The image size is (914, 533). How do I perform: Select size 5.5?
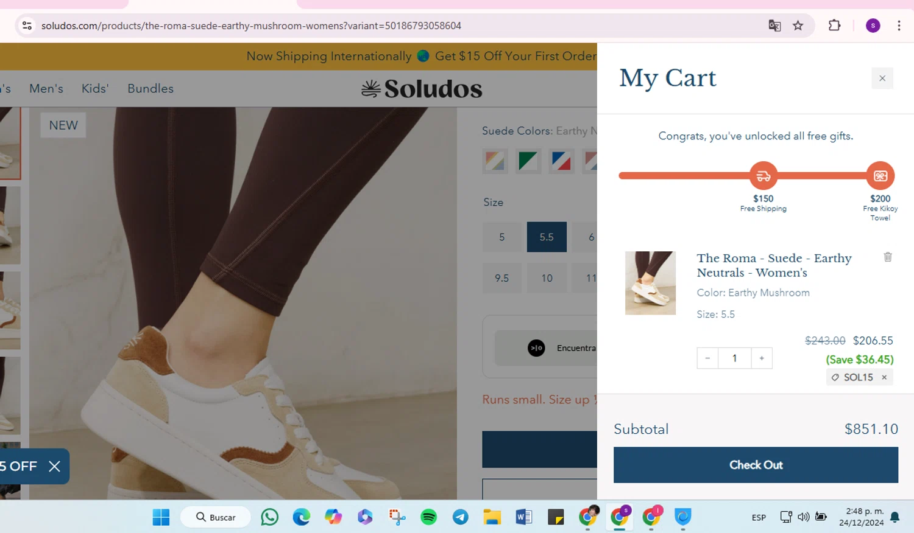[x=547, y=237]
